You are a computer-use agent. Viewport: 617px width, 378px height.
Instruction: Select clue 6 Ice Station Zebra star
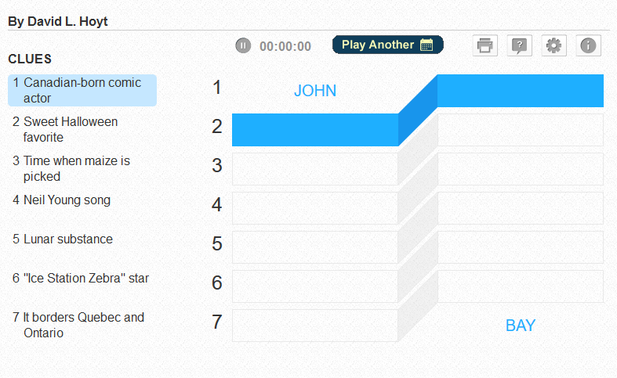tap(82, 278)
